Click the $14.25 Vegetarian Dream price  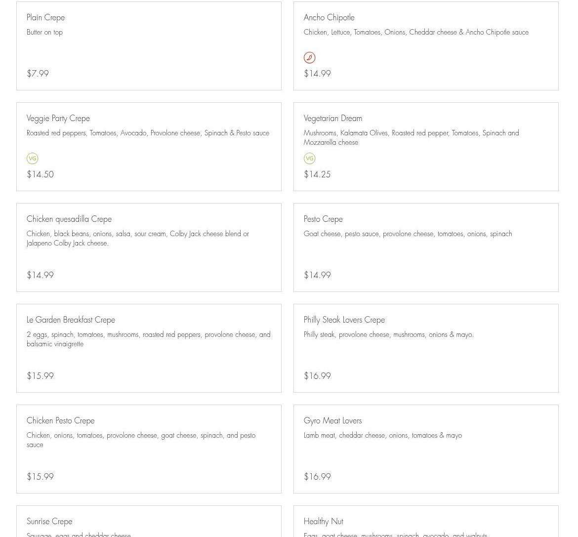[317, 174]
